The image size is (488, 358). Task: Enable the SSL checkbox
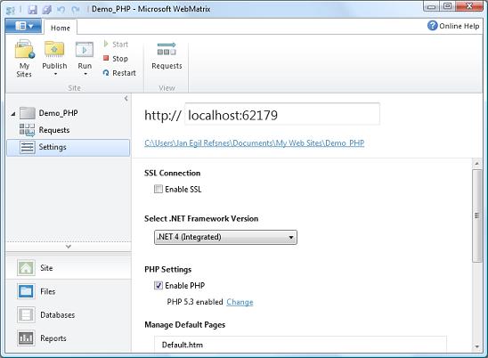tap(159, 189)
